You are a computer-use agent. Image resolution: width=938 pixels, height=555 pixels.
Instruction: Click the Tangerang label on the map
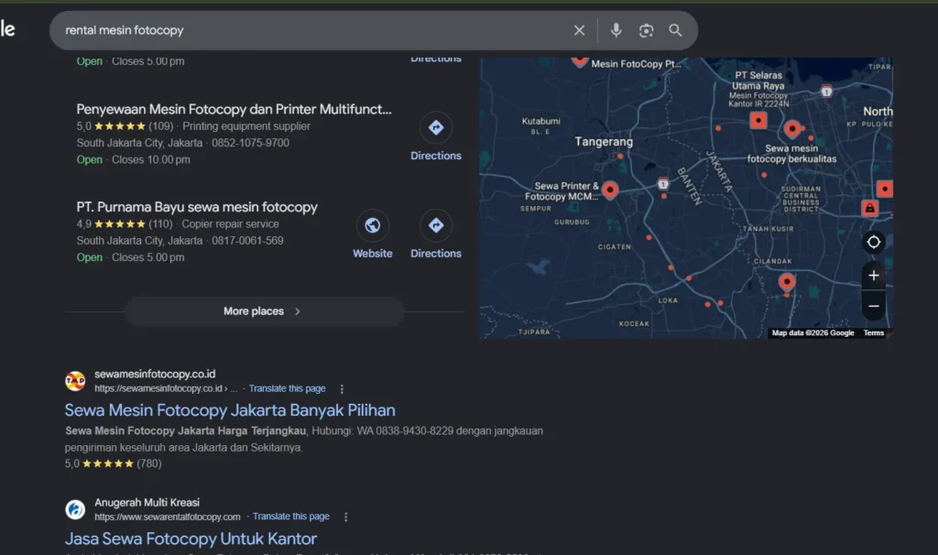tap(604, 142)
